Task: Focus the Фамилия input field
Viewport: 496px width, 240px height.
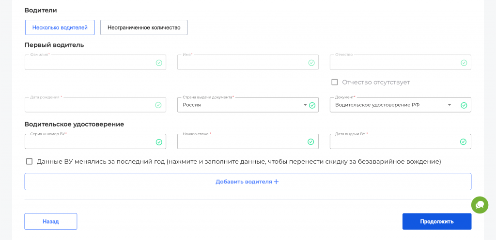Action: click(x=90, y=63)
